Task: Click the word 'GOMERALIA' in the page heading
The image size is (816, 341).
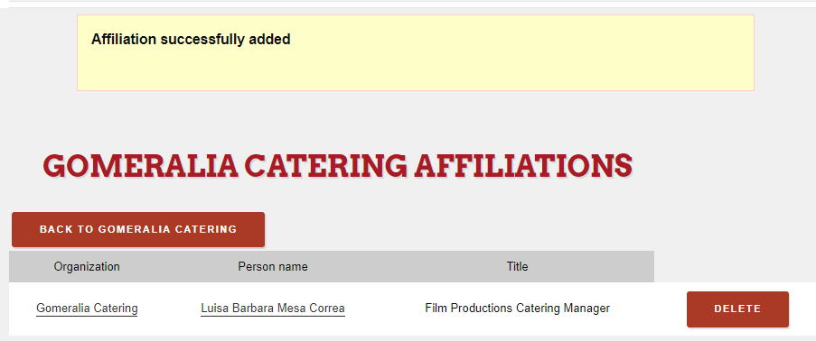Action: click(140, 166)
